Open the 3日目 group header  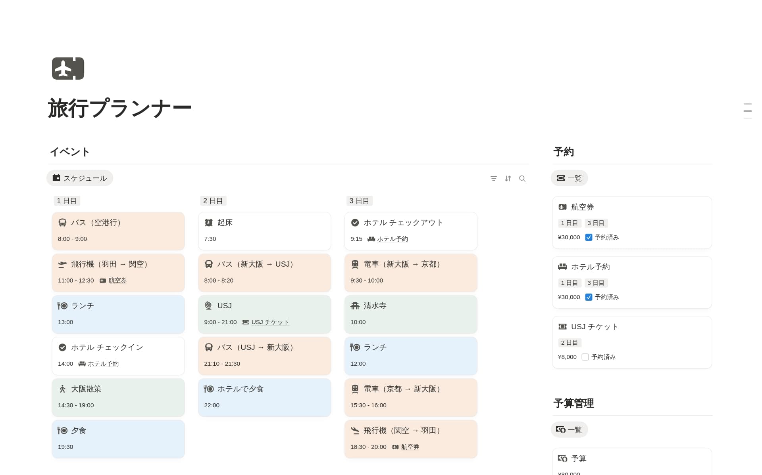[x=359, y=201]
